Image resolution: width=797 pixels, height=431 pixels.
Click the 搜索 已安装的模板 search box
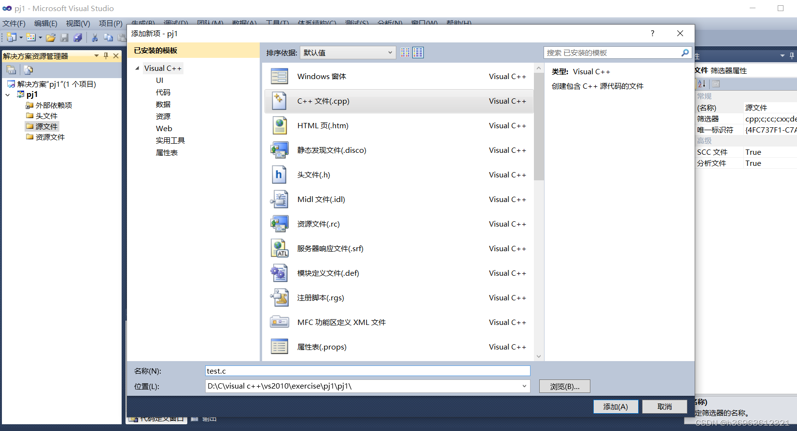(x=612, y=53)
